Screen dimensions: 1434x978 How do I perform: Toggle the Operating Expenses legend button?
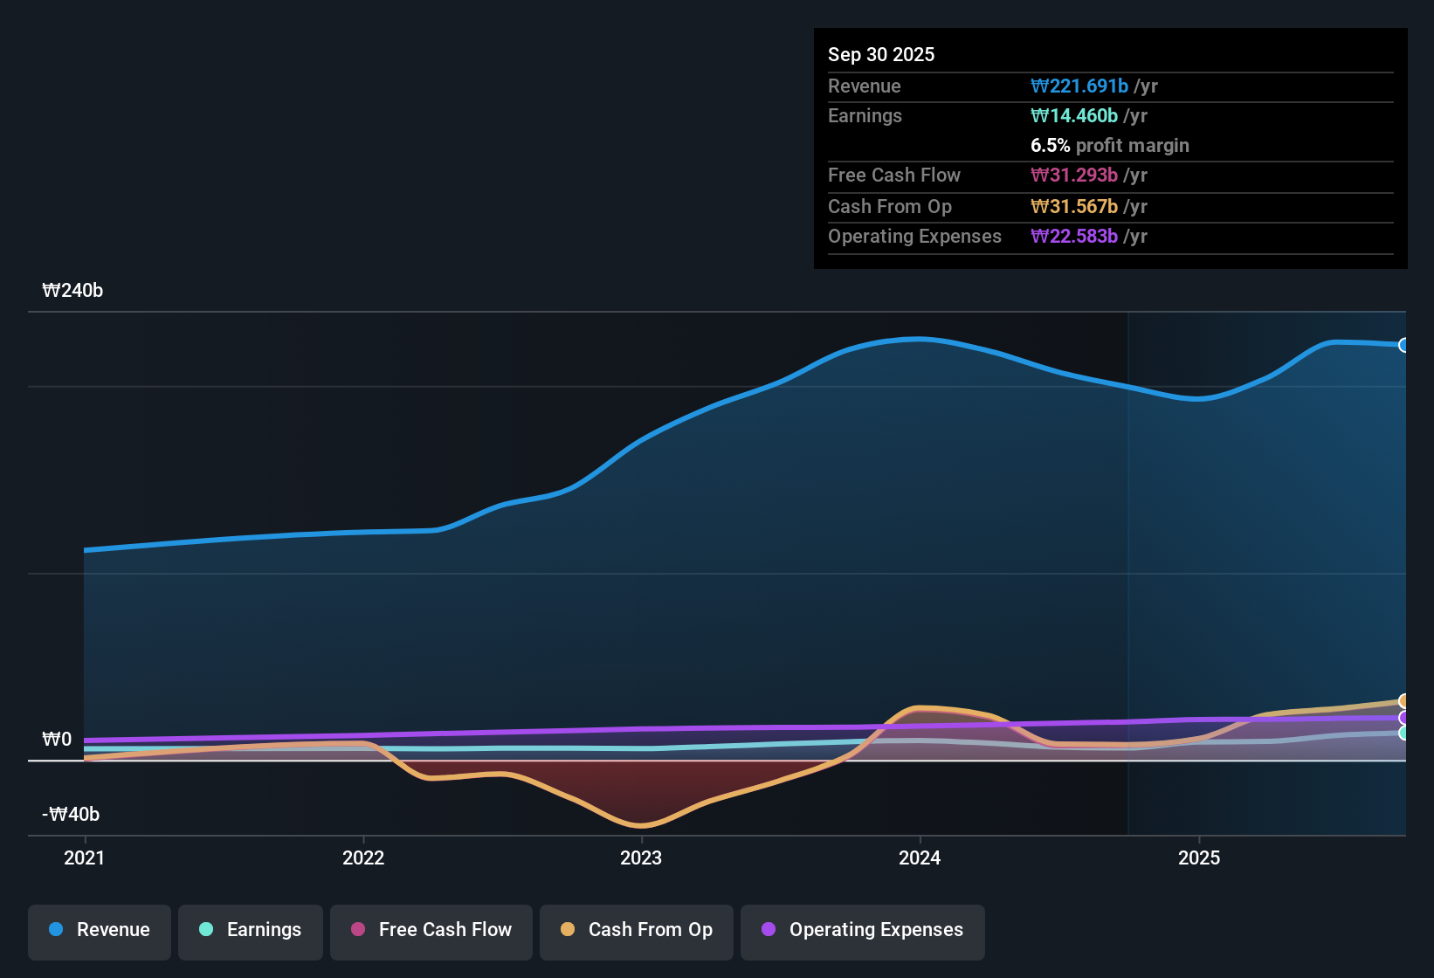coord(863,931)
